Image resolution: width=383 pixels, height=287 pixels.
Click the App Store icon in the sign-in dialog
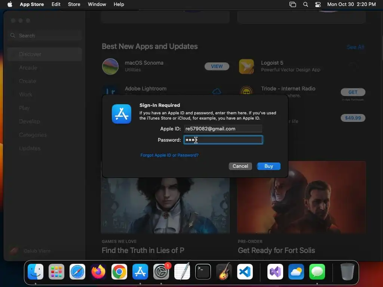(x=122, y=114)
